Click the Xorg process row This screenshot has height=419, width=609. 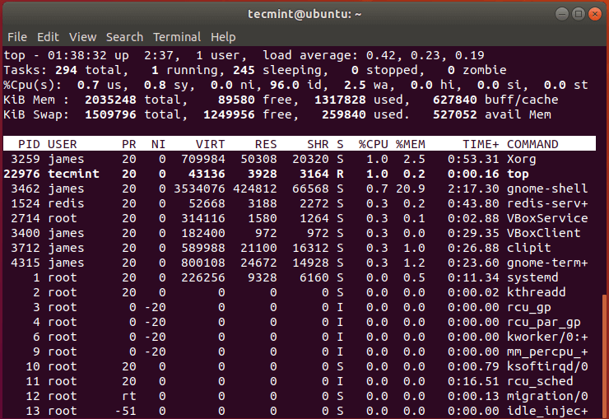(296, 159)
